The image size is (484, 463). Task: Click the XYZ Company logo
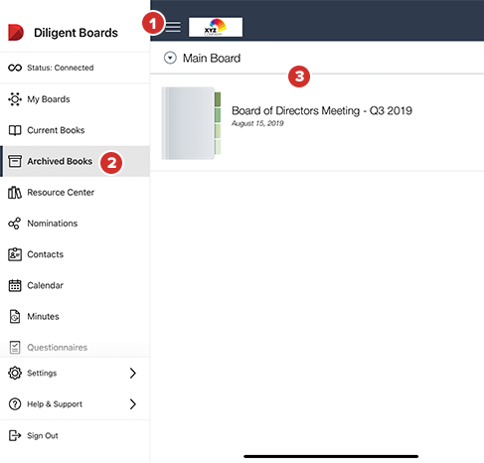click(216, 27)
